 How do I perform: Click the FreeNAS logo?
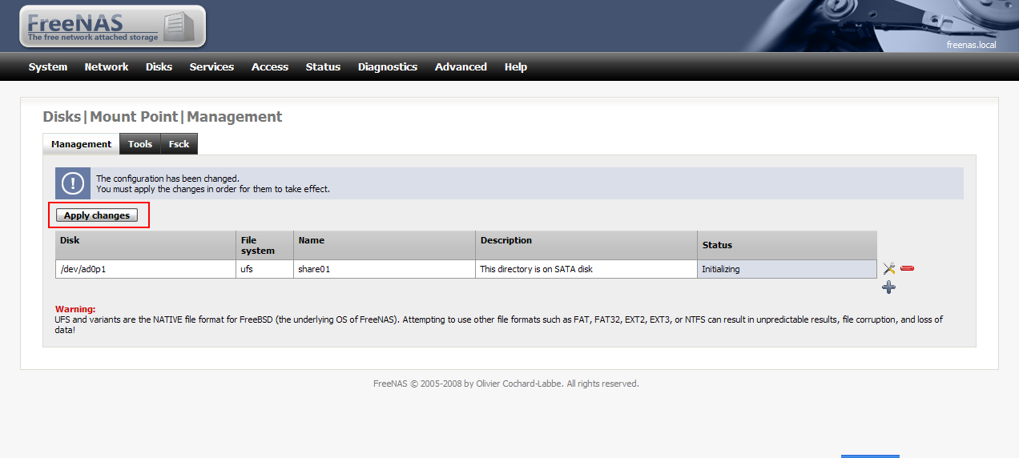[112, 26]
